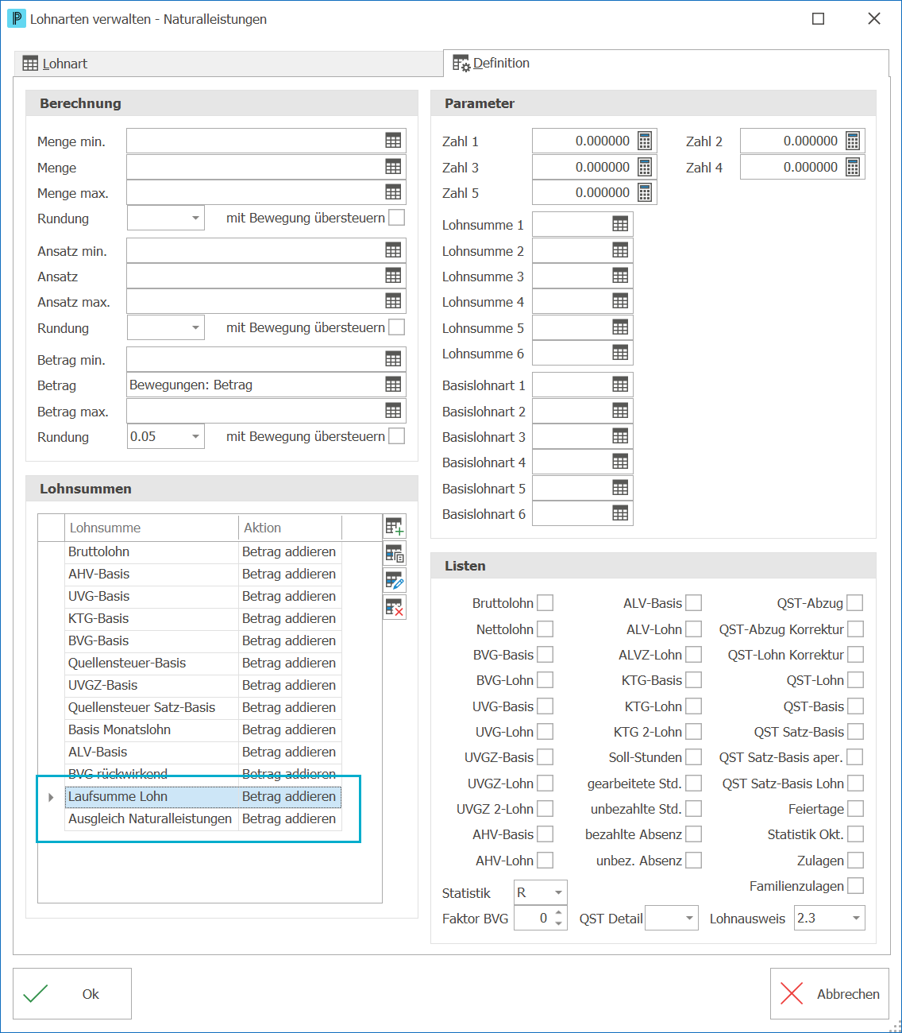Click the table icon for Basislohnart 6
Screen dimensions: 902x1033
620,513
